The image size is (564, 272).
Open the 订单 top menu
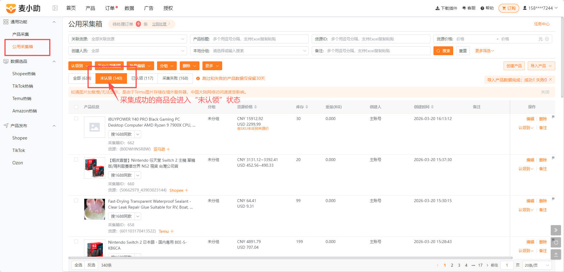point(110,8)
